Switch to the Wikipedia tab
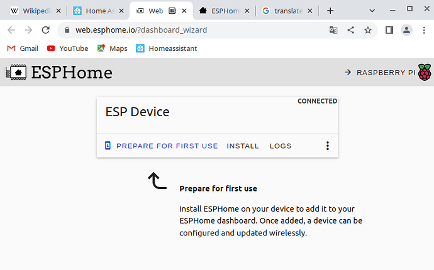434x270 pixels. 31,11
